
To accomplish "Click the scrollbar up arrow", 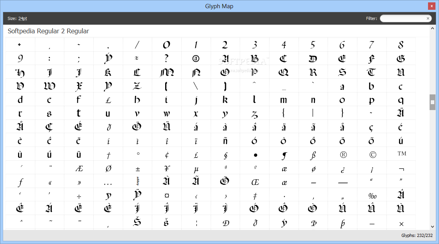I will pos(433,28).
